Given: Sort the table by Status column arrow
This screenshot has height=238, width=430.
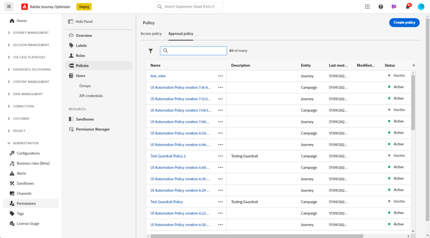Looking at the screenshot, I should point(414,65).
